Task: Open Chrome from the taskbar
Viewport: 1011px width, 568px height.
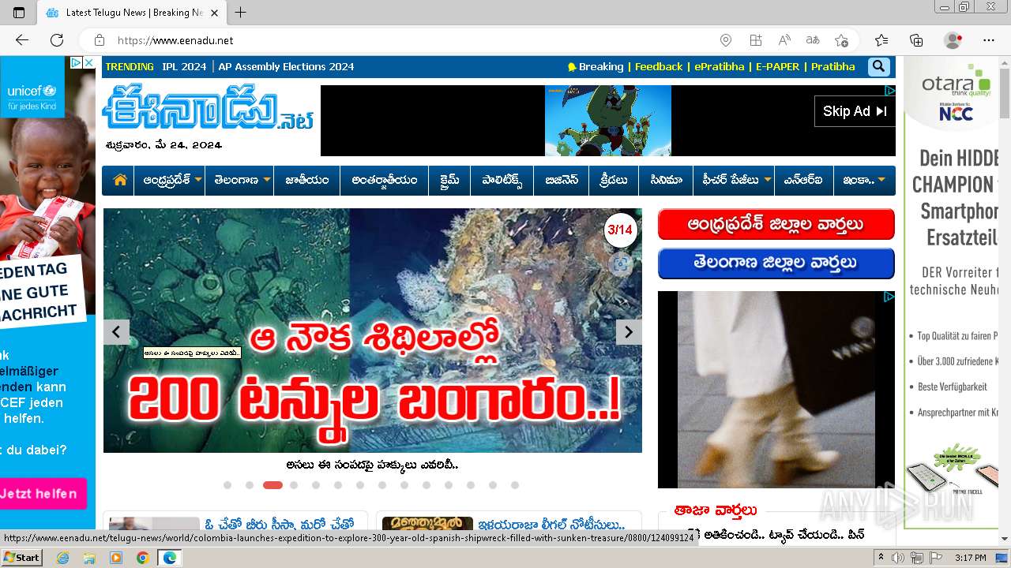Action: [142, 558]
